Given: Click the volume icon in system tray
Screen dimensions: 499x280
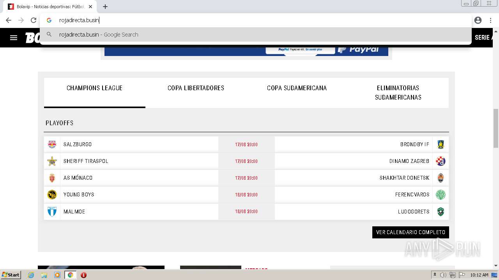Looking at the screenshot, I should (x=443, y=275).
